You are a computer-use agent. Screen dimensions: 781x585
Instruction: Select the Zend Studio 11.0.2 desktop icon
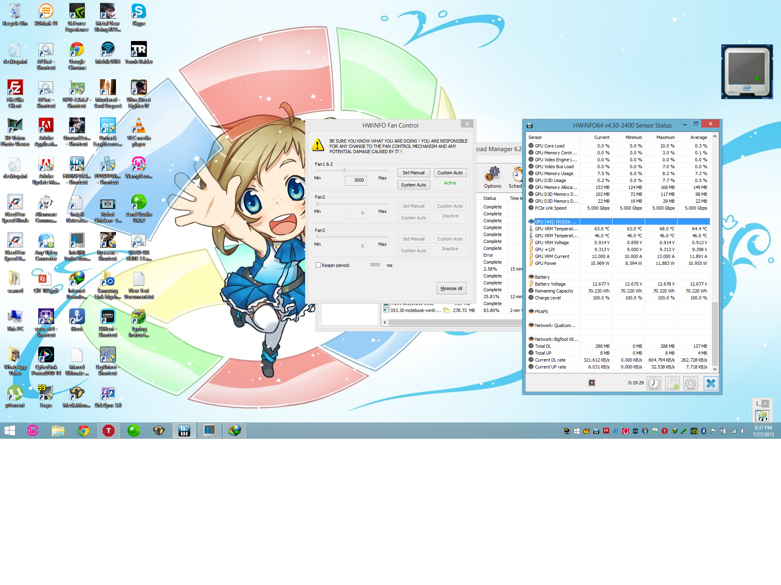[x=139, y=208]
